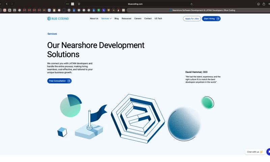Image resolution: width=270 pixels, height=162 pixels.
Task: Click the Start Hiring button
Action: click(x=211, y=19)
